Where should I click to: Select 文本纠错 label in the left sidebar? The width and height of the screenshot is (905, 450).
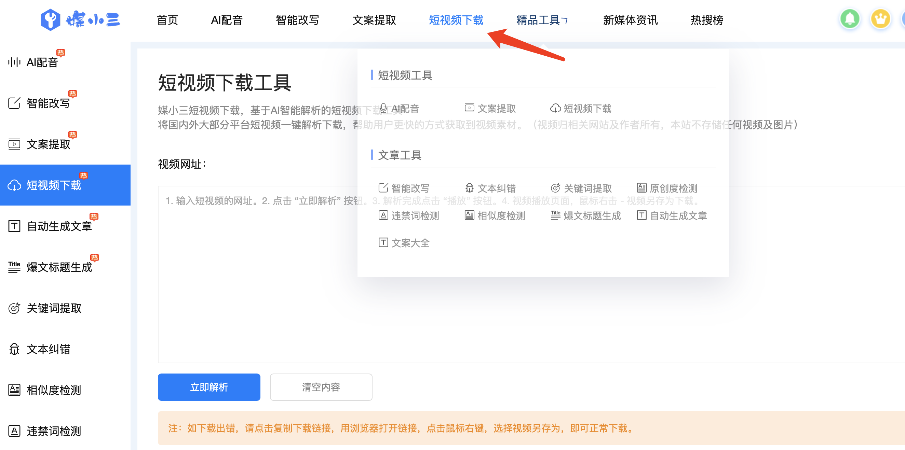(49, 349)
